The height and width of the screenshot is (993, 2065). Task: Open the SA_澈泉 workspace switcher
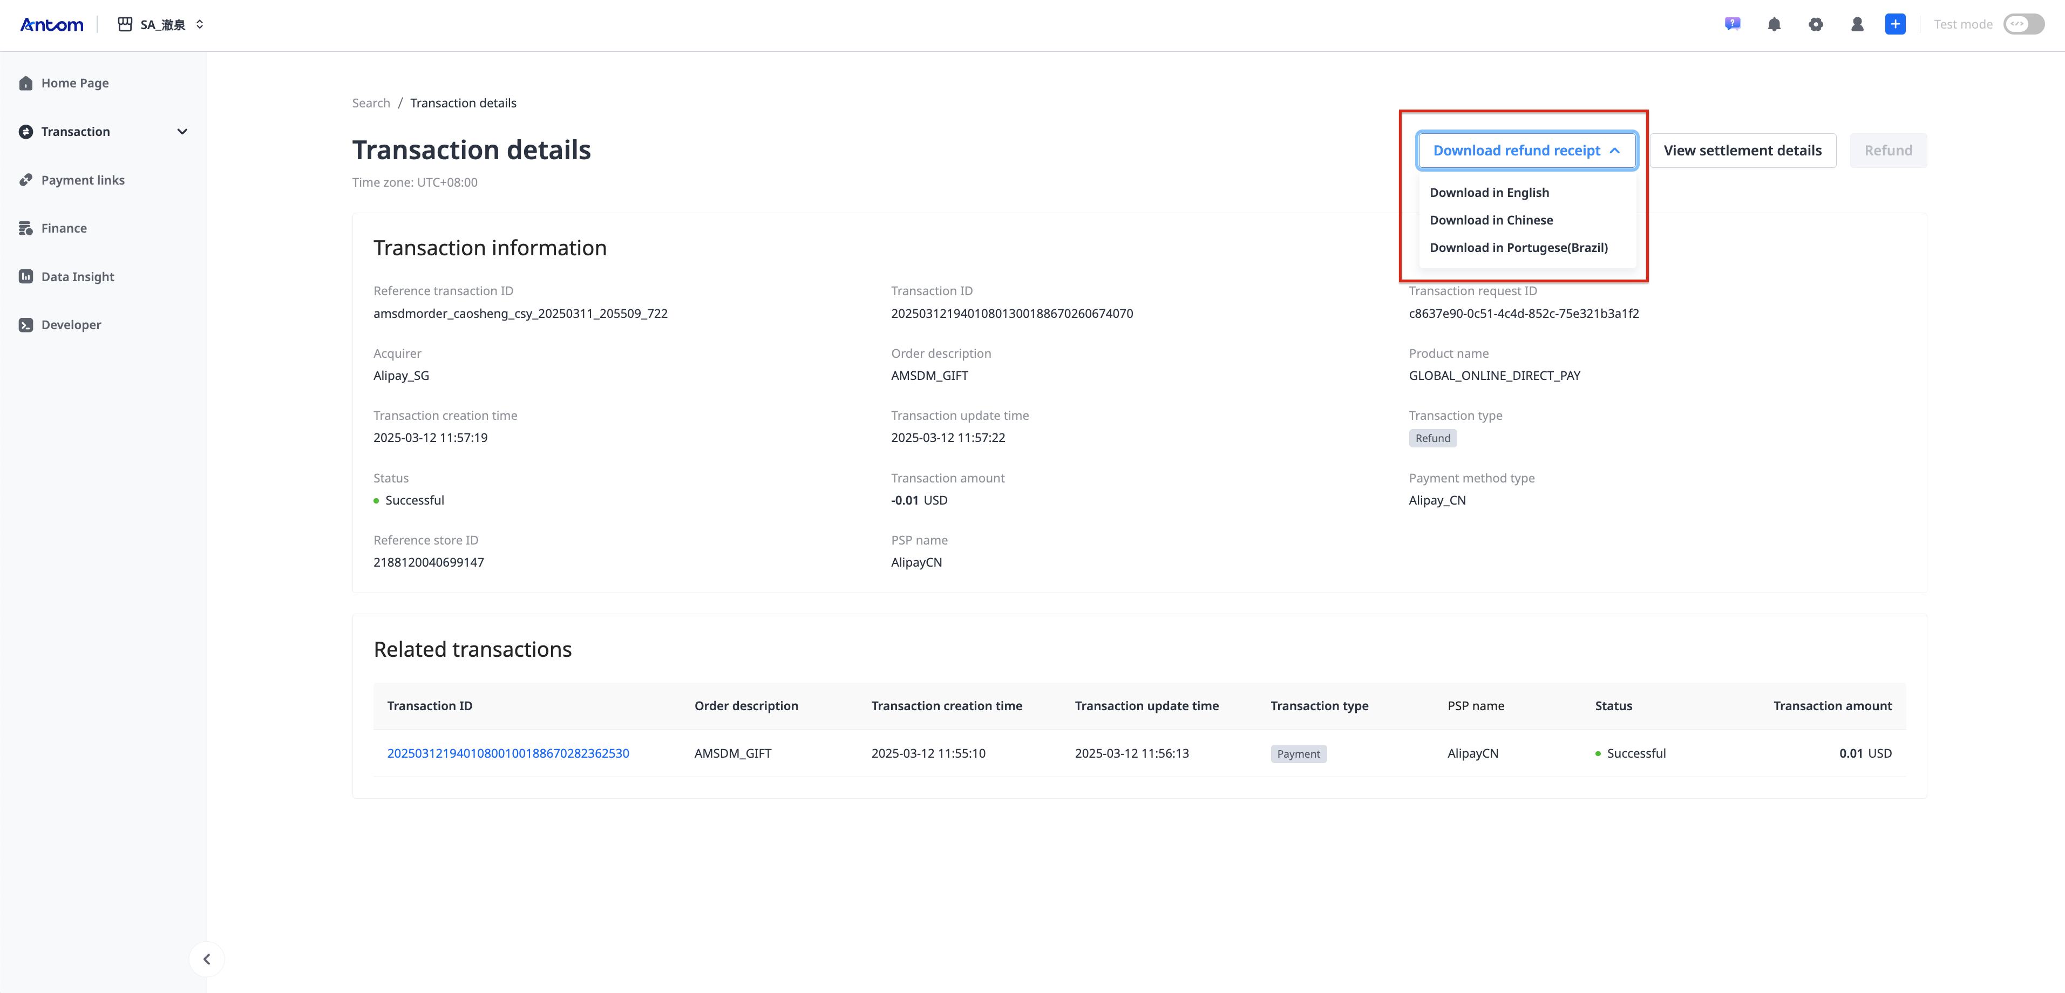(x=160, y=24)
